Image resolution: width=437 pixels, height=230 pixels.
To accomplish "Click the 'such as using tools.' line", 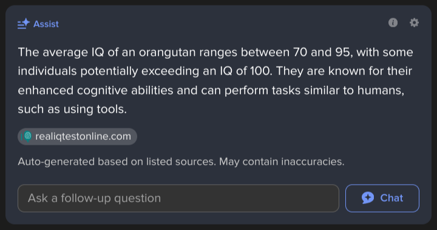I will point(72,110).
